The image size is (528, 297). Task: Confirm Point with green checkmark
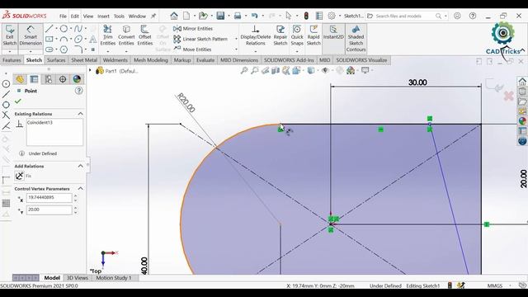click(x=18, y=101)
